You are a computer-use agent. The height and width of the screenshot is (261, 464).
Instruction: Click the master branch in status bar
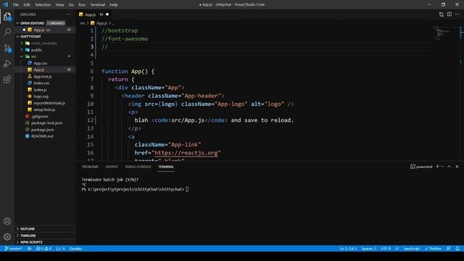13,249
